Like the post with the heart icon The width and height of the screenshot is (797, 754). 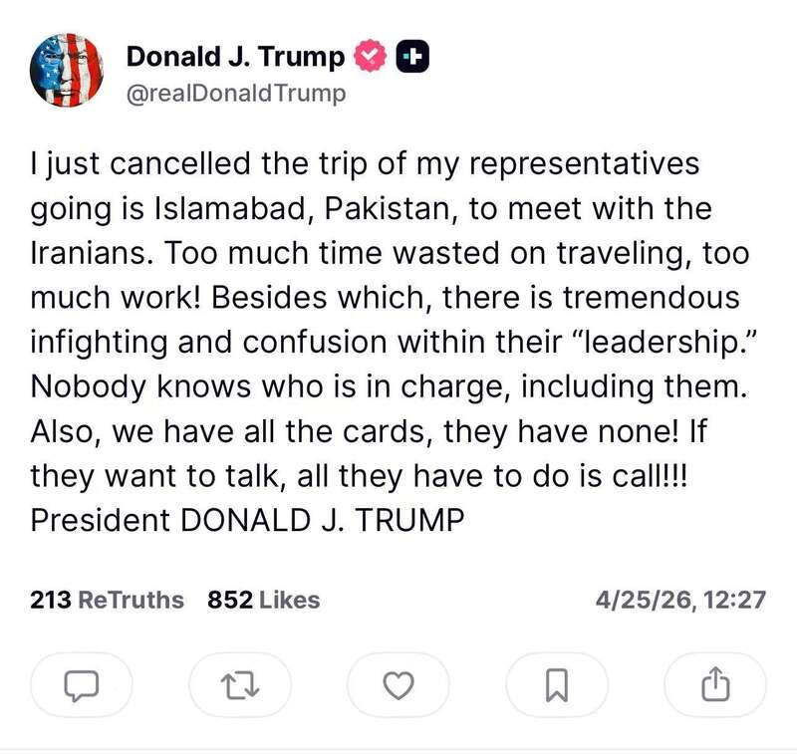(398, 684)
